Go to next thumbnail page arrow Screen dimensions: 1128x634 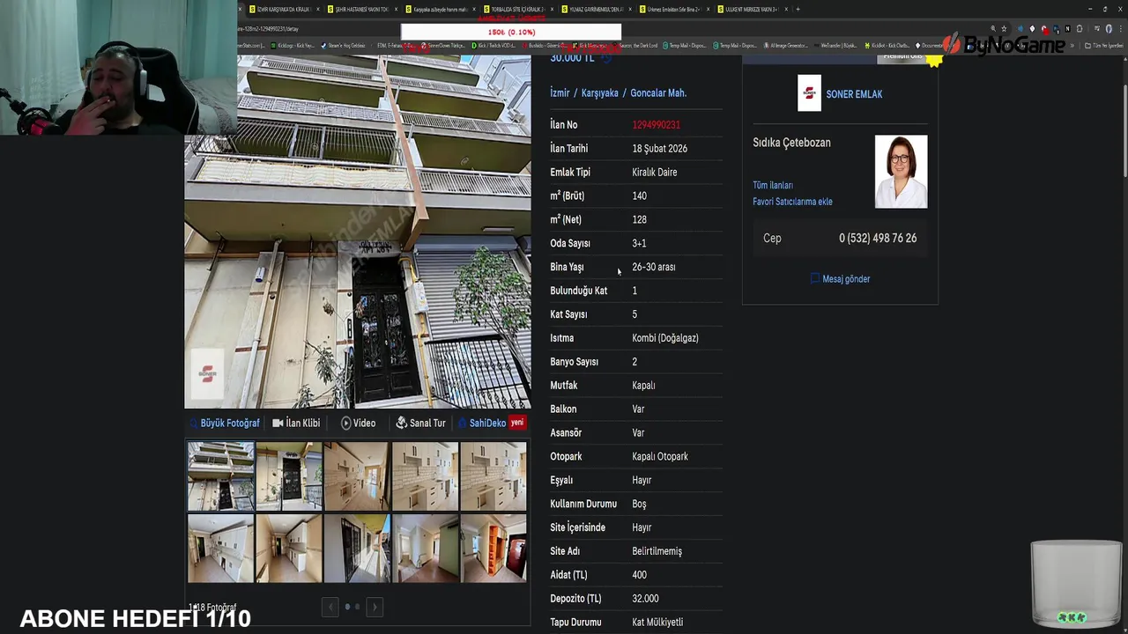(375, 607)
